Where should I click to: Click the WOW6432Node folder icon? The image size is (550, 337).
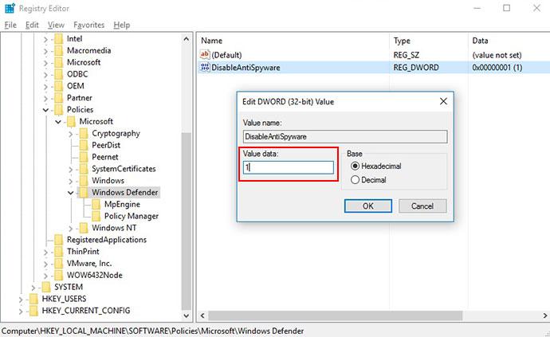pyautogui.click(x=59, y=276)
